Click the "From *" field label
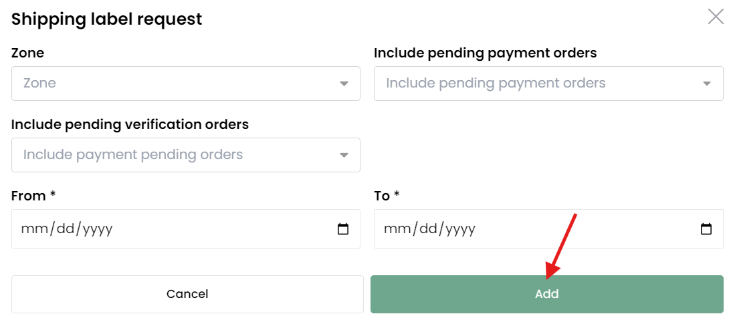Viewport: 733px width, 318px height. pyautogui.click(x=33, y=196)
